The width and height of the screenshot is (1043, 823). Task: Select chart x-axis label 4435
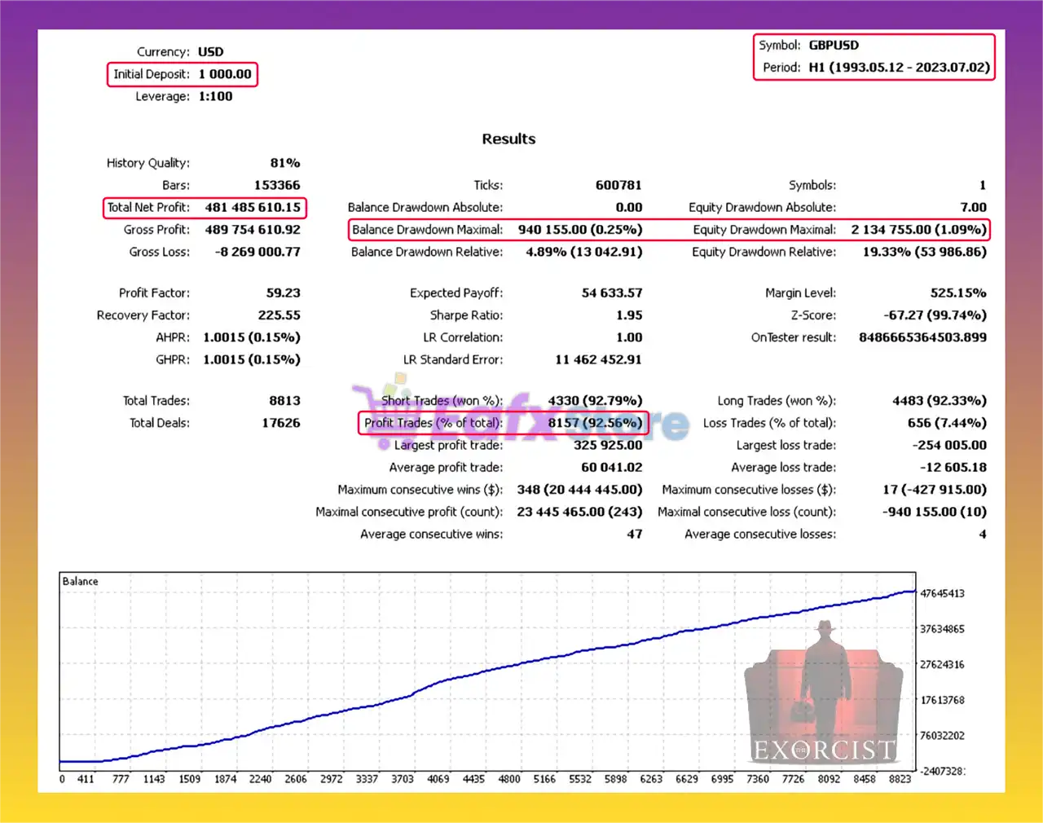(x=473, y=779)
